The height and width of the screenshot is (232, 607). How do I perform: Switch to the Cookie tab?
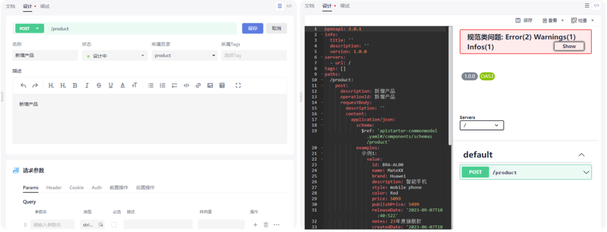click(x=76, y=188)
